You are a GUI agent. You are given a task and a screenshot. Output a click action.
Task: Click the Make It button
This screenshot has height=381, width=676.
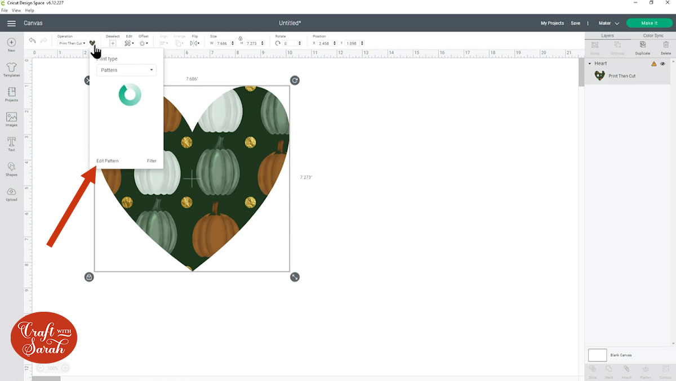649,23
